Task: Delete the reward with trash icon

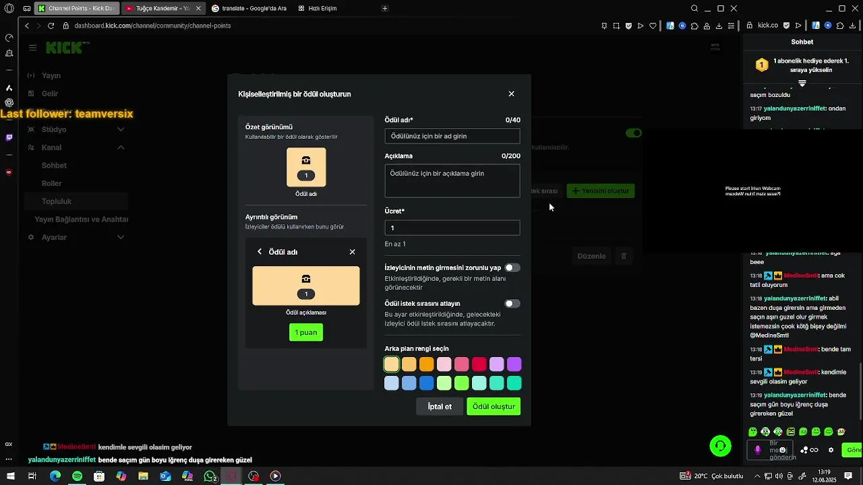Action: point(624,256)
